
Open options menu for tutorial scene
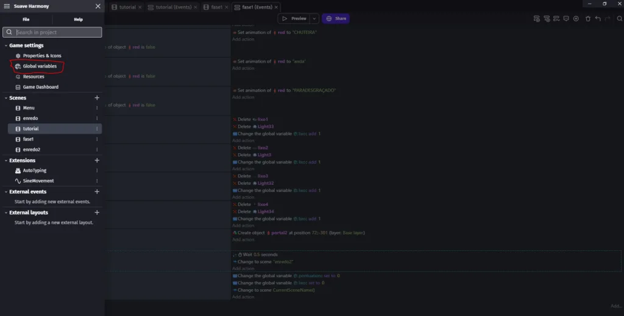(97, 129)
